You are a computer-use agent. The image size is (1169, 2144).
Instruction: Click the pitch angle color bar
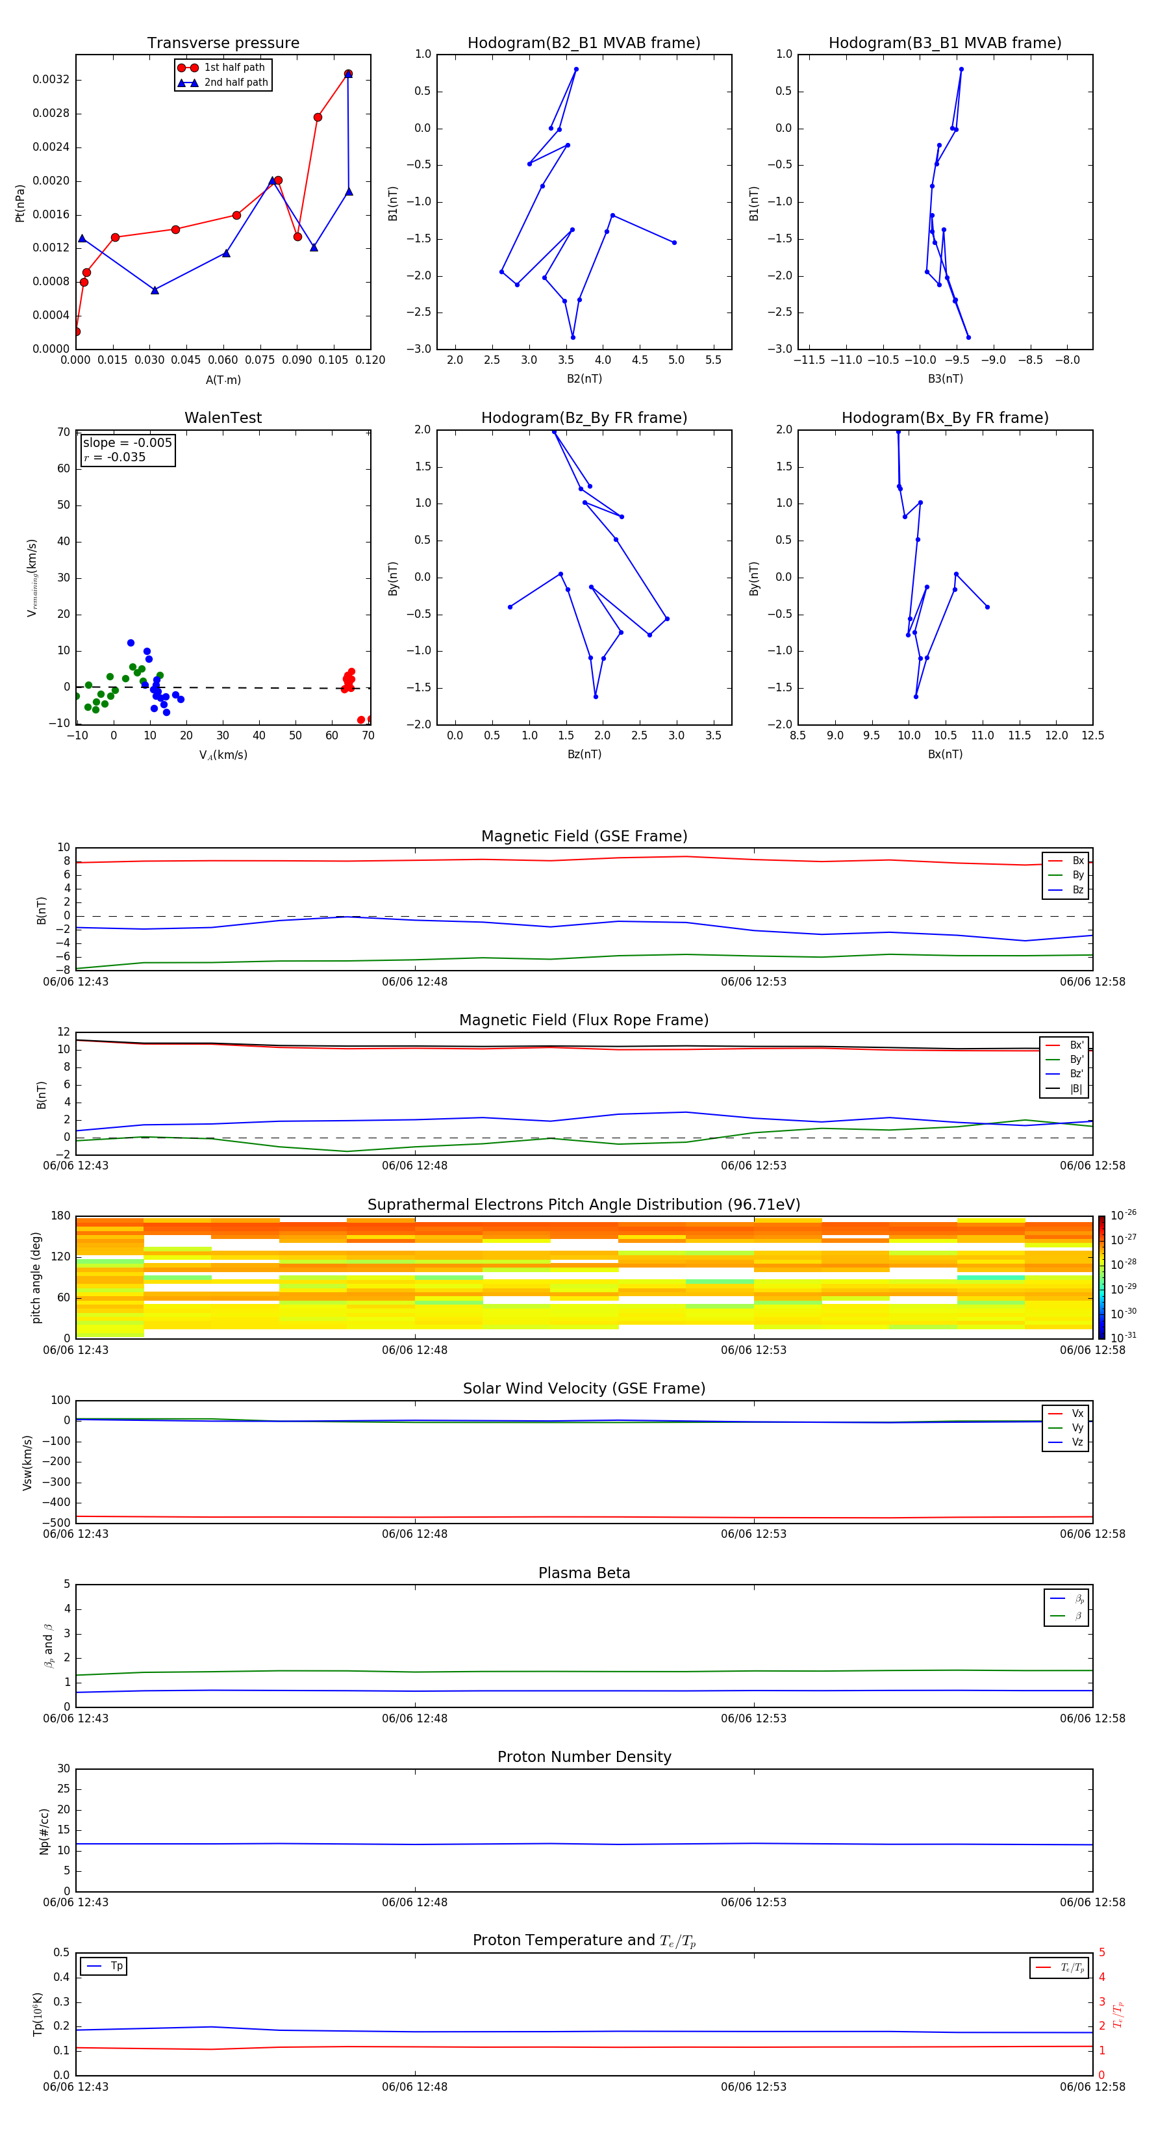coord(1101,1277)
